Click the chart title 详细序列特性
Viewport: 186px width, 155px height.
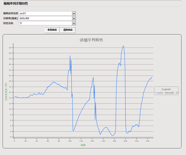(91, 40)
